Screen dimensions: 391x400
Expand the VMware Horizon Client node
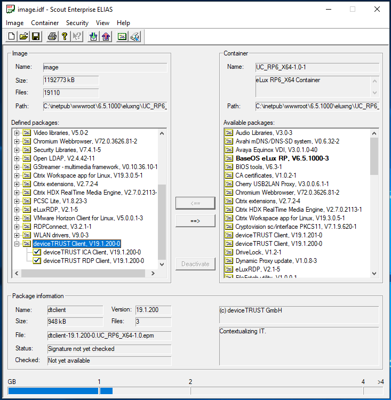point(17,218)
